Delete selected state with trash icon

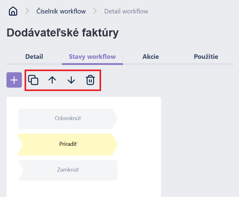[x=90, y=80]
